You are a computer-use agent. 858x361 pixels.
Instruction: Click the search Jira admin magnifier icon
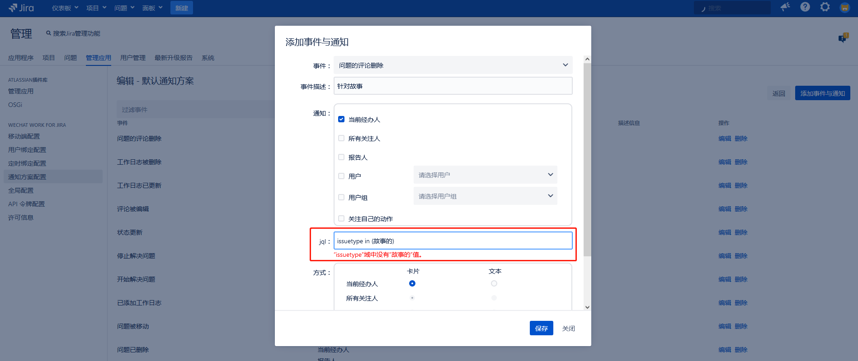pos(48,33)
